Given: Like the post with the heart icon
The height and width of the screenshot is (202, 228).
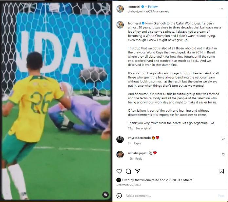Looking at the screenshot, I should click(x=119, y=171).
